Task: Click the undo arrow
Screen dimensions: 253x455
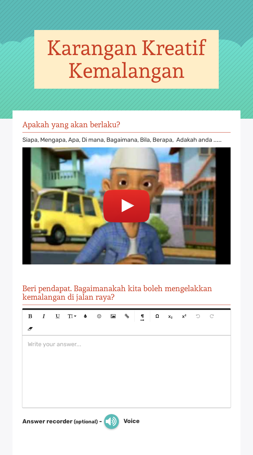Action: [198, 316]
